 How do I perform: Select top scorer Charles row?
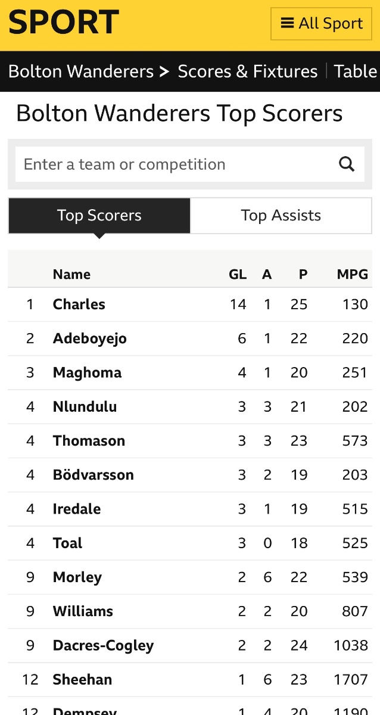(x=79, y=304)
